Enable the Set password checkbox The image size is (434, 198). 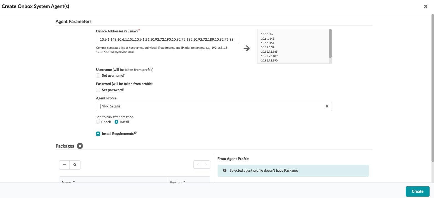coord(98,90)
